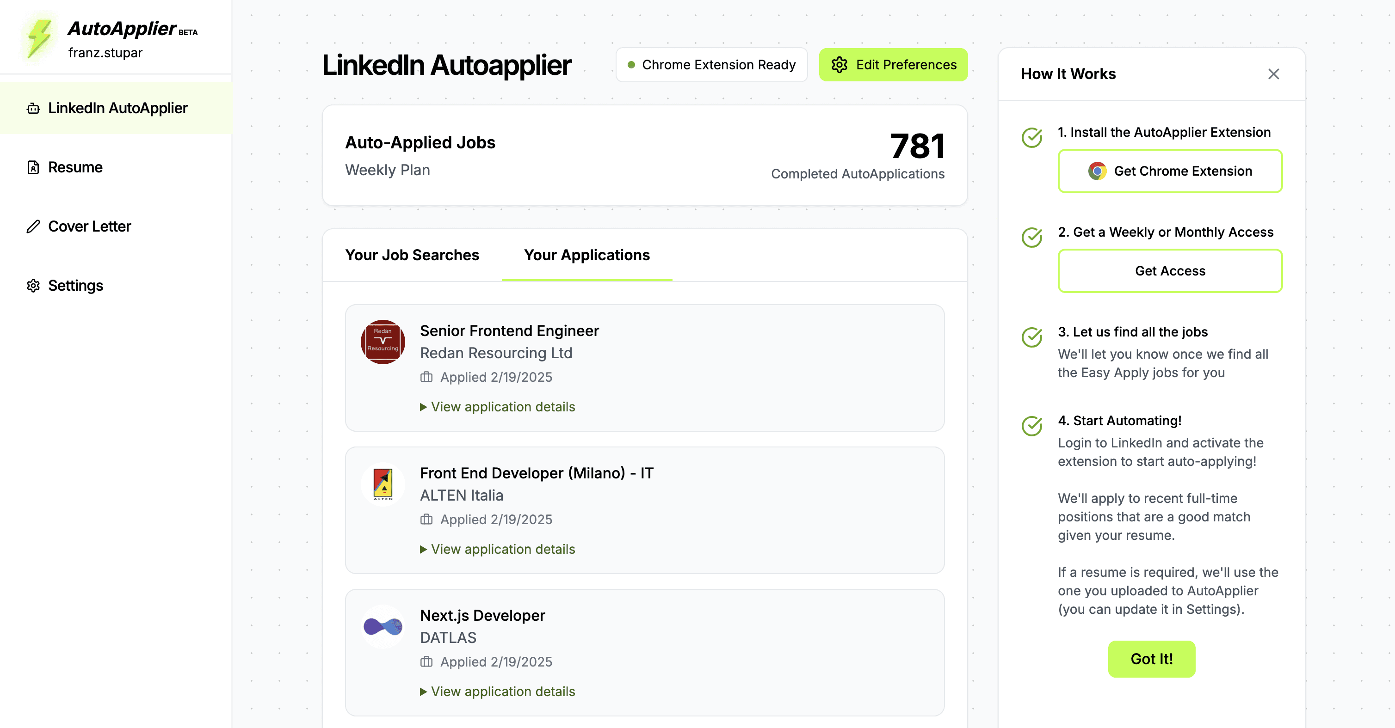Go to Resume section
The height and width of the screenshot is (728, 1395).
(x=116, y=167)
